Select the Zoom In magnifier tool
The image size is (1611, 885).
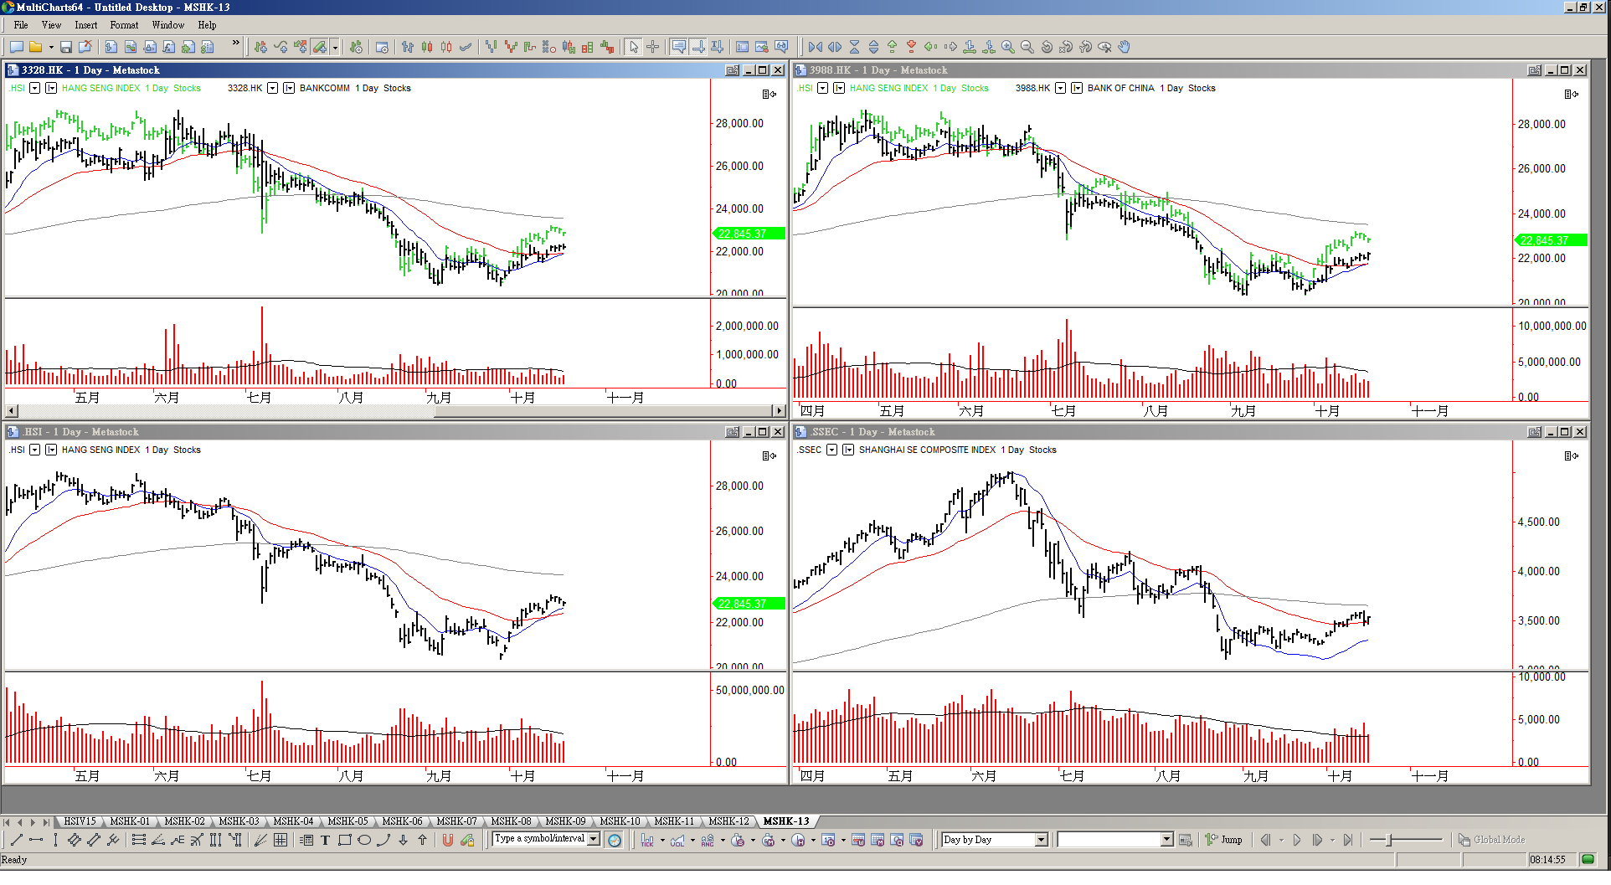1008,48
